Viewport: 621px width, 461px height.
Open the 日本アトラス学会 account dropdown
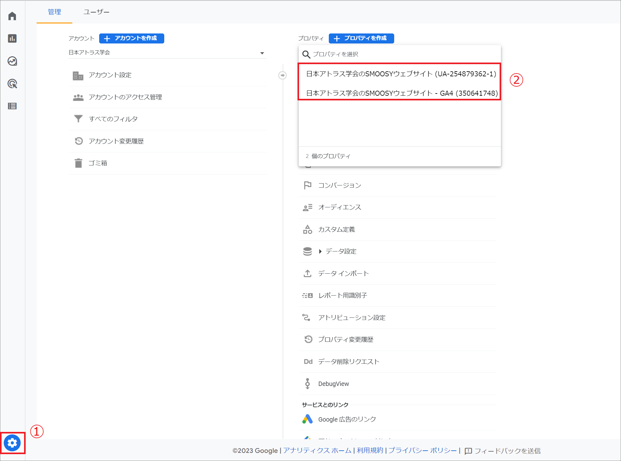pos(167,53)
